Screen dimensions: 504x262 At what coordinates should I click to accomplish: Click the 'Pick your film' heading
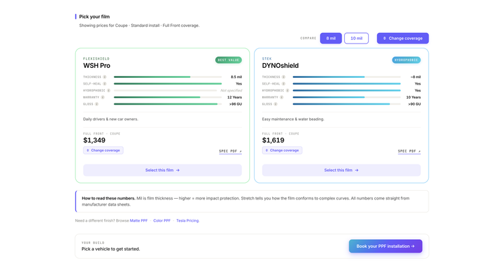[x=94, y=16]
